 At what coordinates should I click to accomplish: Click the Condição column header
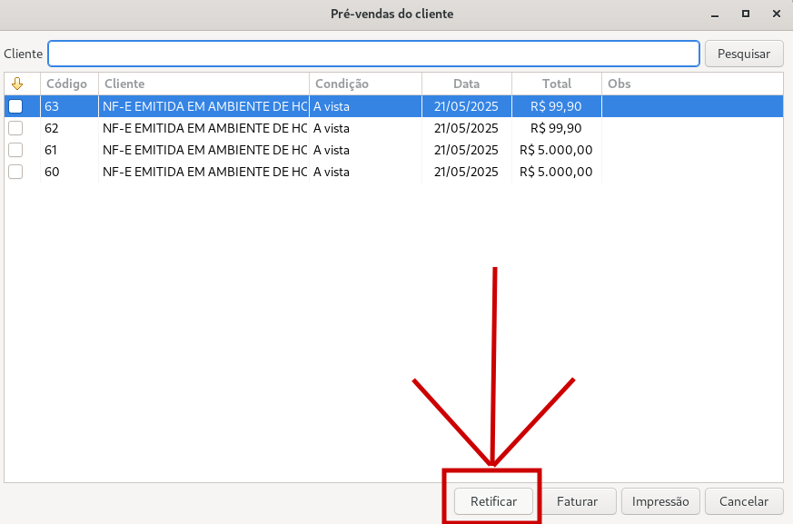coord(365,84)
